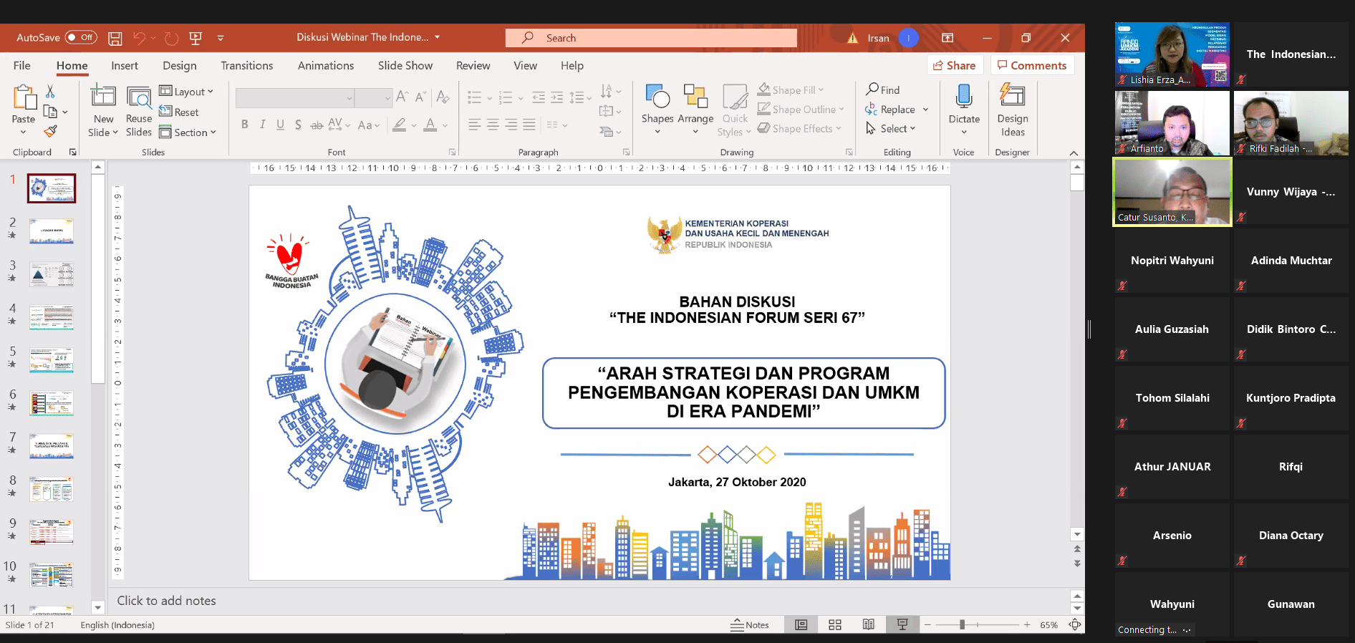Fit slide to current window icon
The height and width of the screenshot is (643, 1355).
tap(1075, 625)
